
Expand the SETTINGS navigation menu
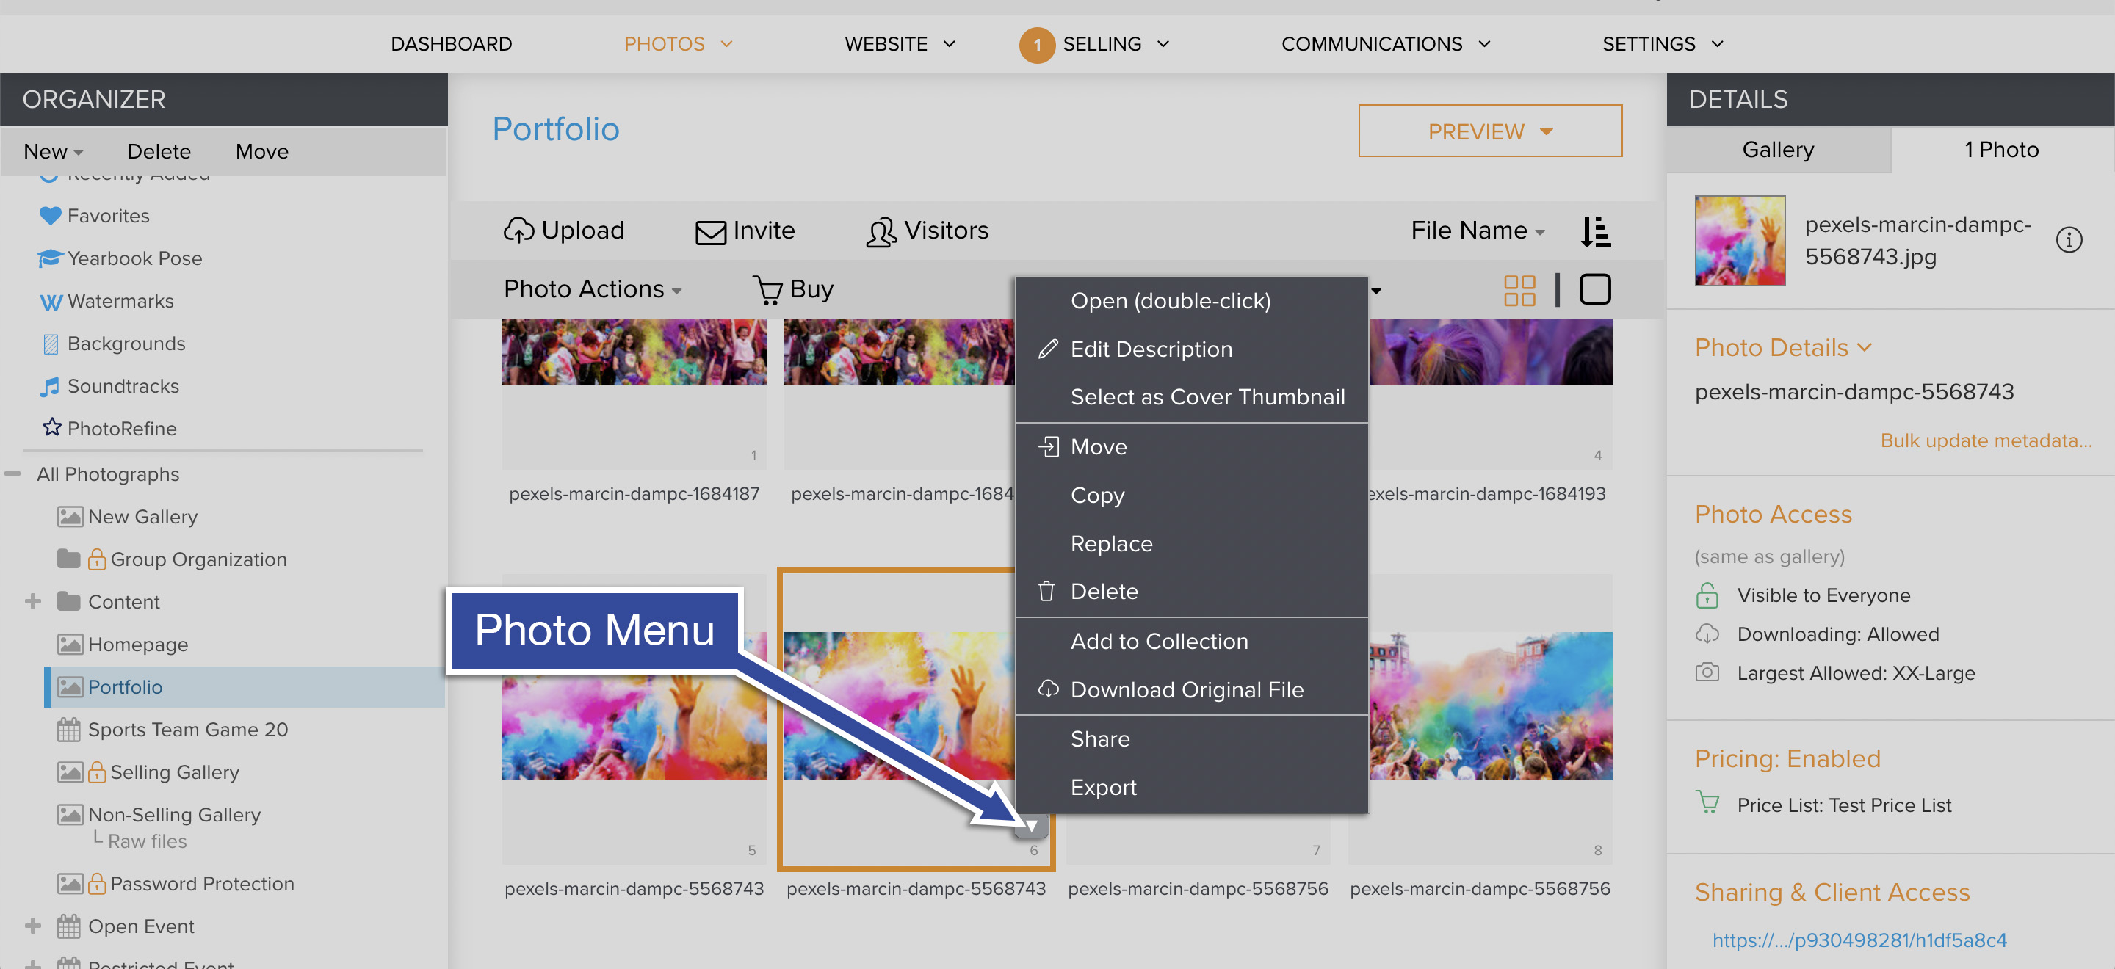(x=1663, y=44)
